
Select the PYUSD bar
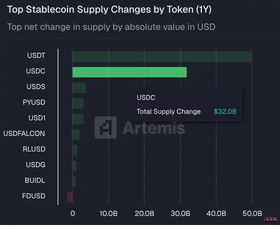click(78, 103)
